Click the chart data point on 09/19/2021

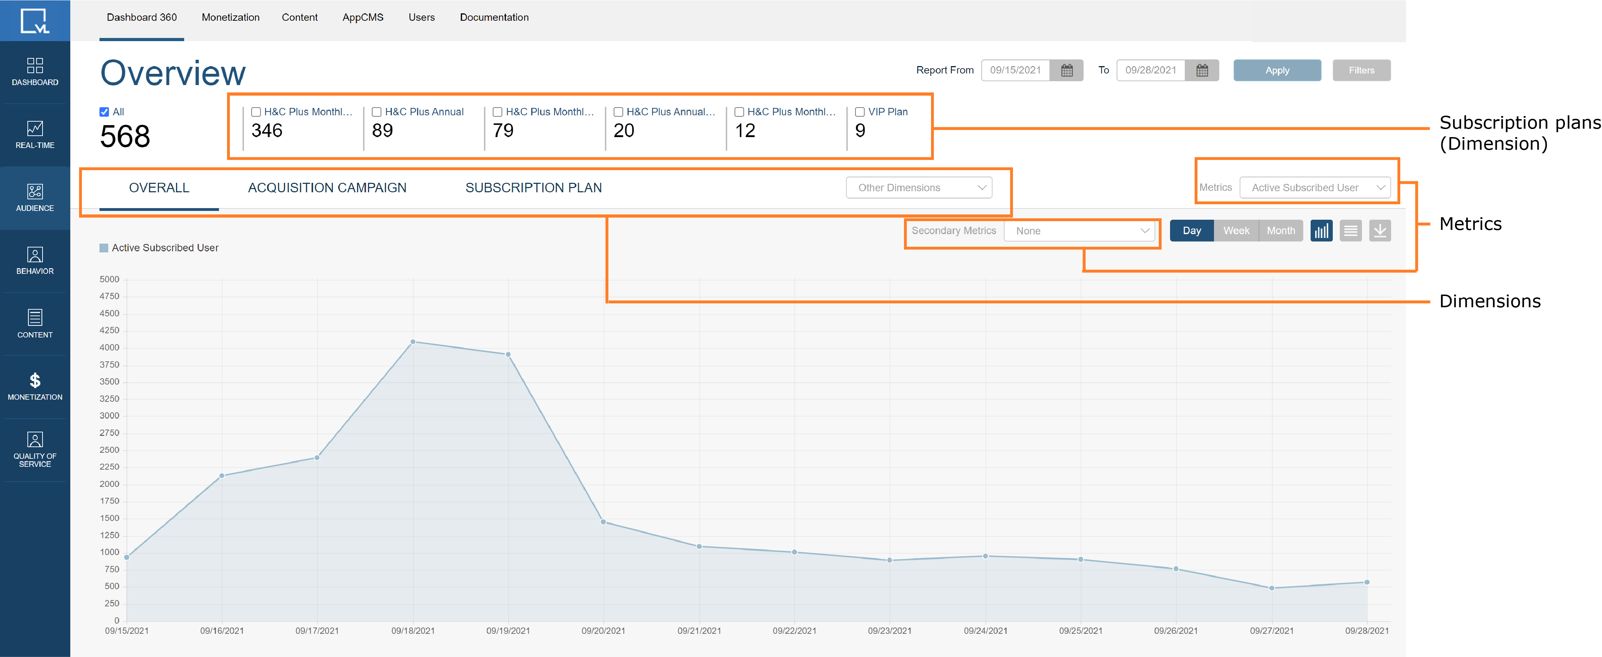(508, 355)
